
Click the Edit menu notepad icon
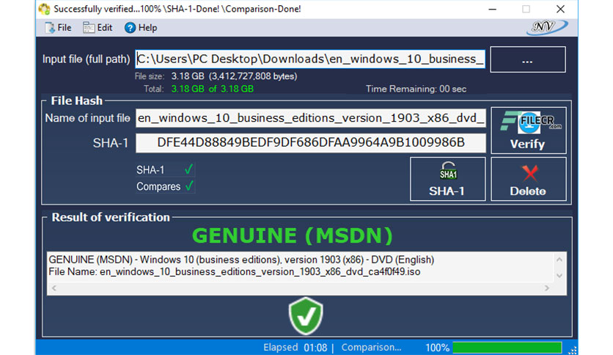pyautogui.click(x=89, y=28)
